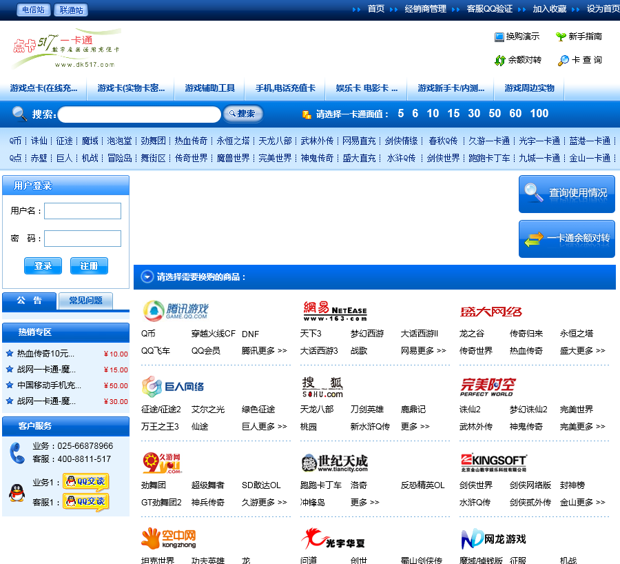Click the 巨人网络 logo
Viewport: 620px width, 564px height.
[x=173, y=387]
